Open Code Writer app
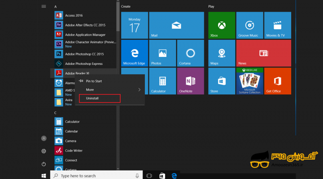Image resolution: width=323 pixels, height=179 pixels. coord(83,151)
